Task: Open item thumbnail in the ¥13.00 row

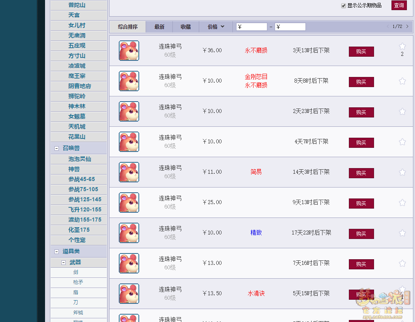Action: (x=129, y=263)
